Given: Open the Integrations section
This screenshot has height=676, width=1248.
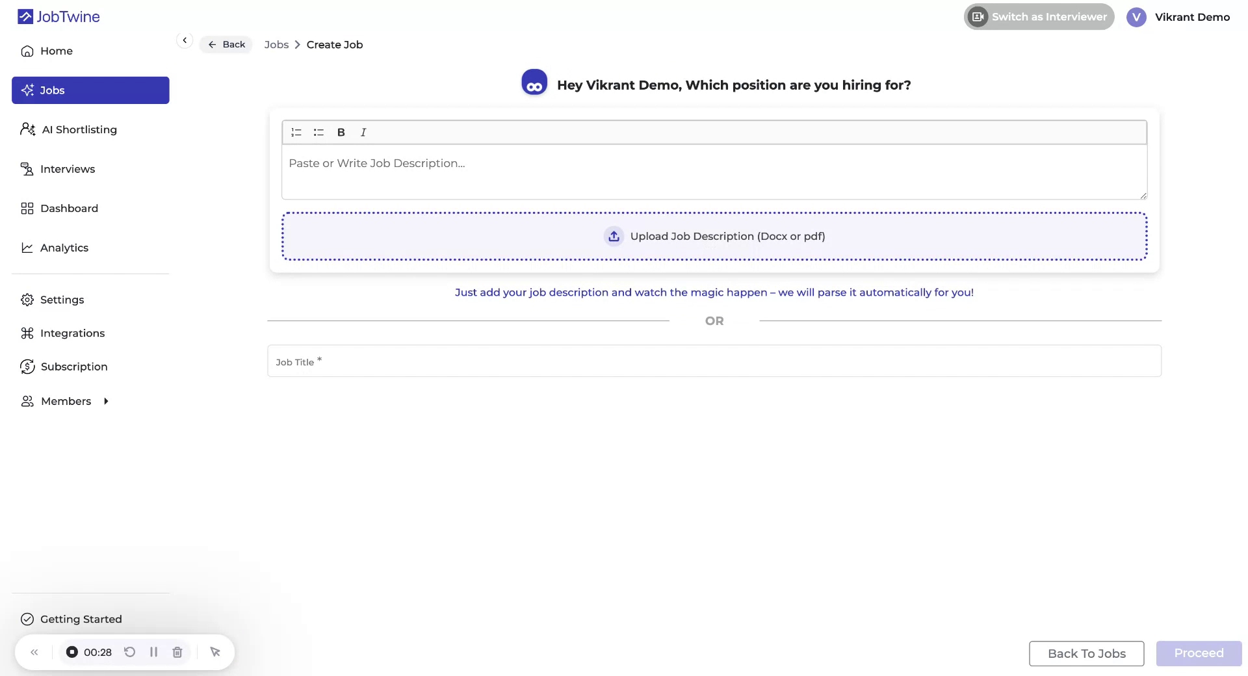Looking at the screenshot, I should 73,333.
